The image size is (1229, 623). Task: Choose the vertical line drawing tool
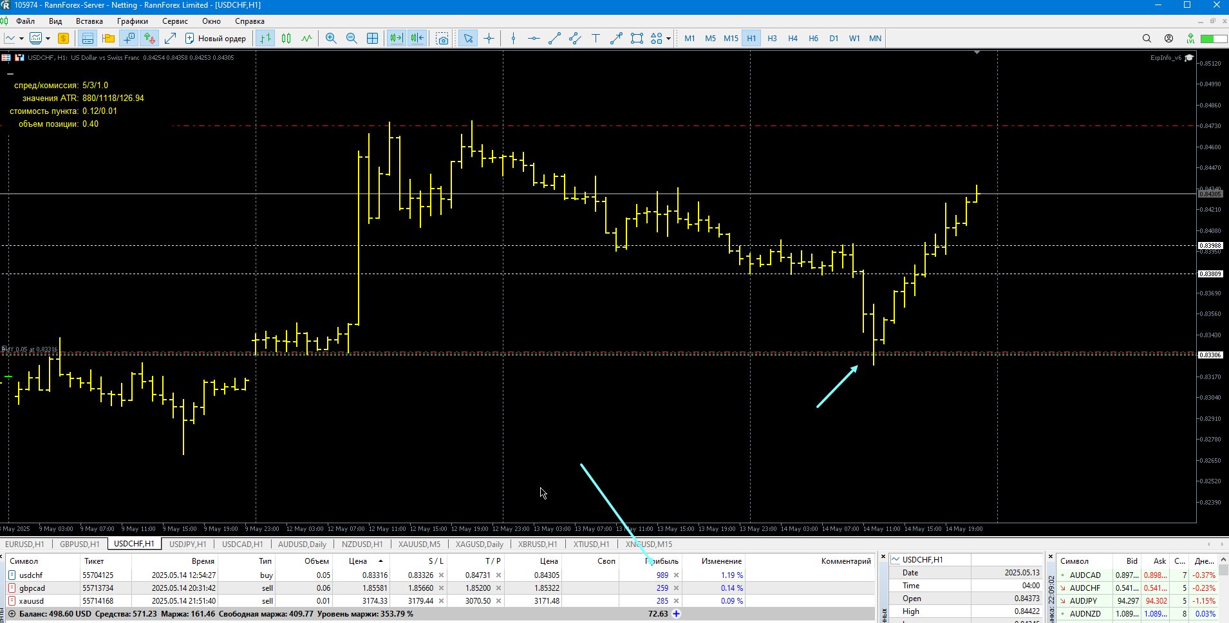click(x=513, y=39)
